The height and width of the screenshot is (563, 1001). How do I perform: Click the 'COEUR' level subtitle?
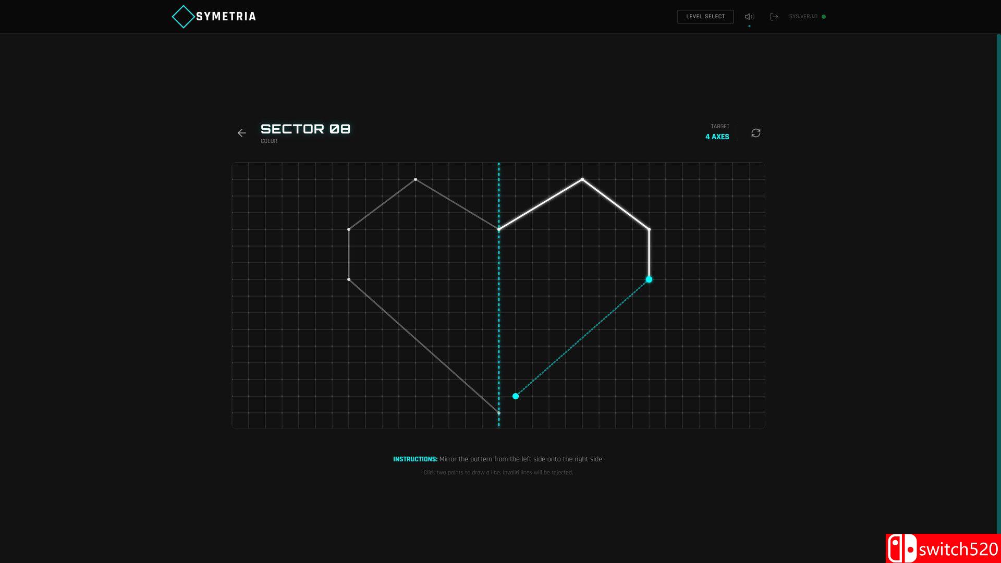(269, 141)
